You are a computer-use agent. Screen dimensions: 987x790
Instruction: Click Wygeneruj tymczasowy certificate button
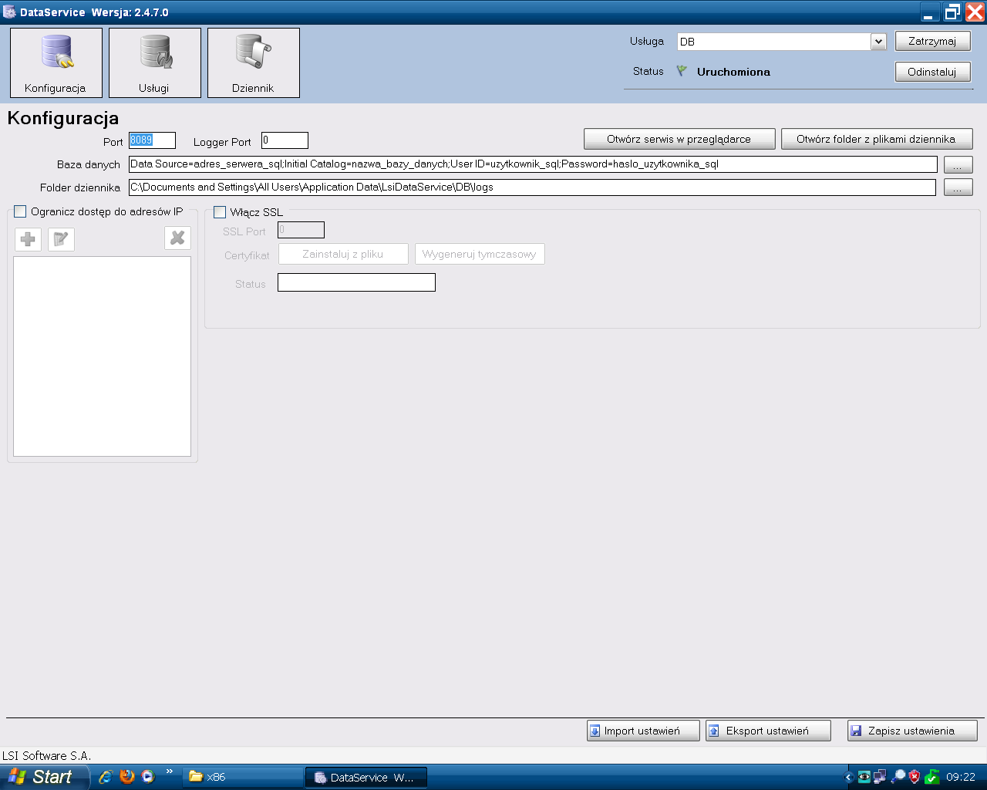[x=480, y=254]
